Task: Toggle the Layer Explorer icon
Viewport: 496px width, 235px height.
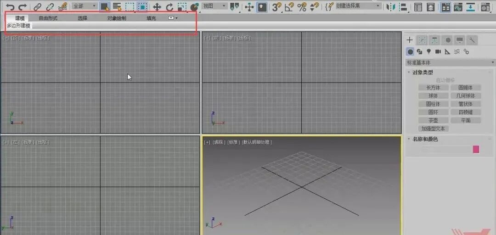Action: coord(430,6)
